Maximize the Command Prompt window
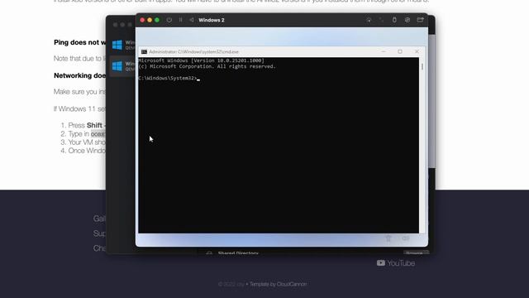Image resolution: width=529 pixels, height=298 pixels. click(400, 51)
